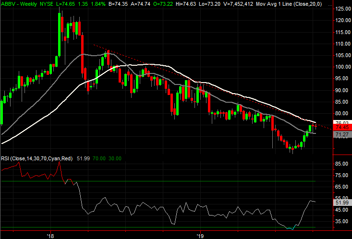Click the 51.99 RSI value tag on right axis
Viewport: 352px width, 239px height.
click(x=341, y=203)
